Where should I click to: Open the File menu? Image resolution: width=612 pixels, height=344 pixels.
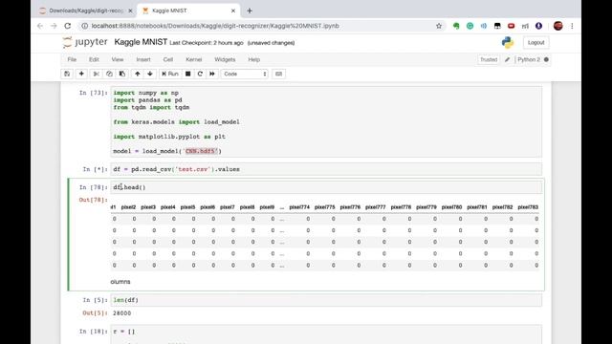(72, 59)
